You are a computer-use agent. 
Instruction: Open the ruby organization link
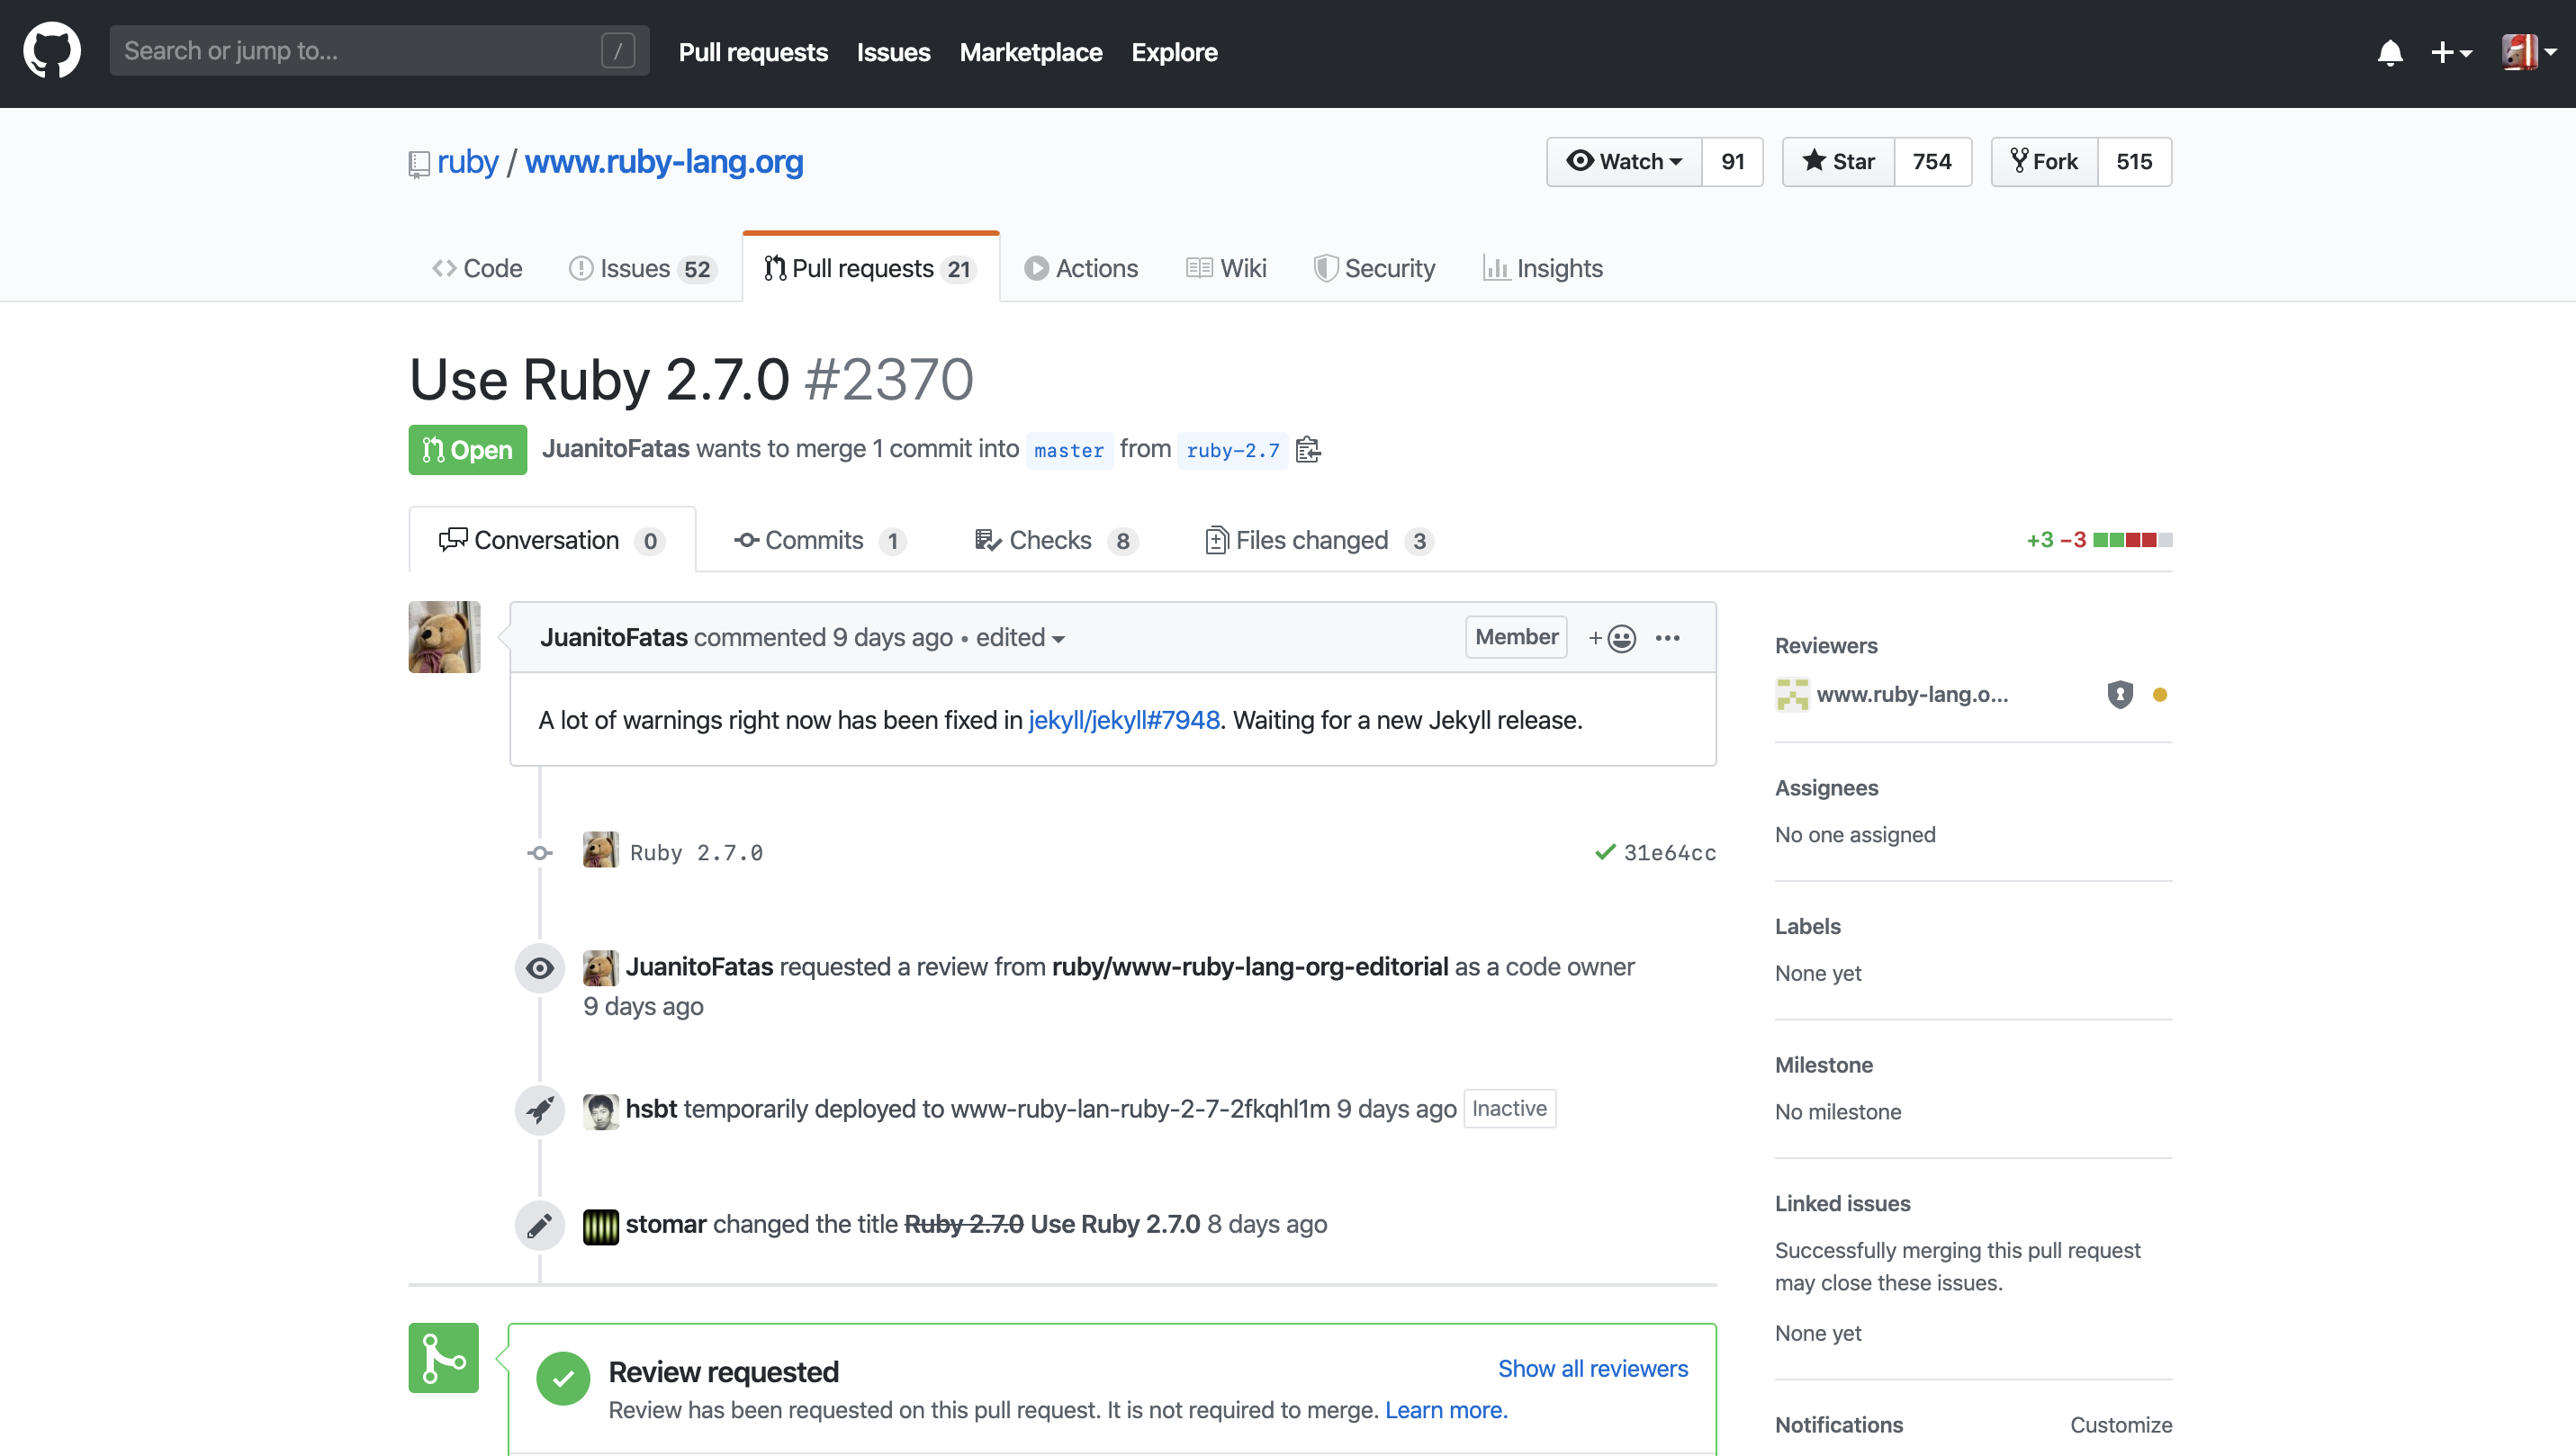467,161
